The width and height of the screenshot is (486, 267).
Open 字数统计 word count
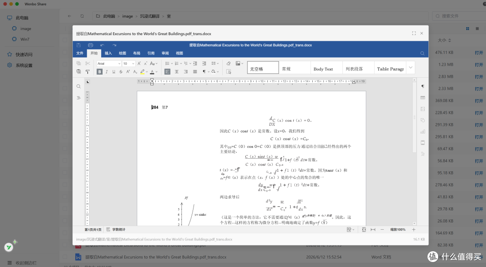pos(116,230)
